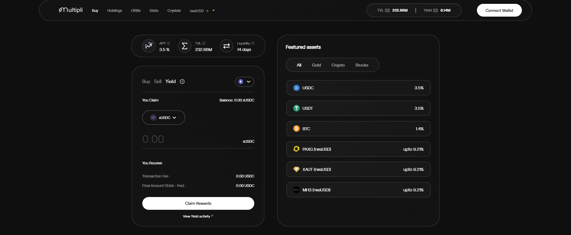Click the rwaUSD sparkle icon
This screenshot has height=235, width=571.
click(207, 11)
